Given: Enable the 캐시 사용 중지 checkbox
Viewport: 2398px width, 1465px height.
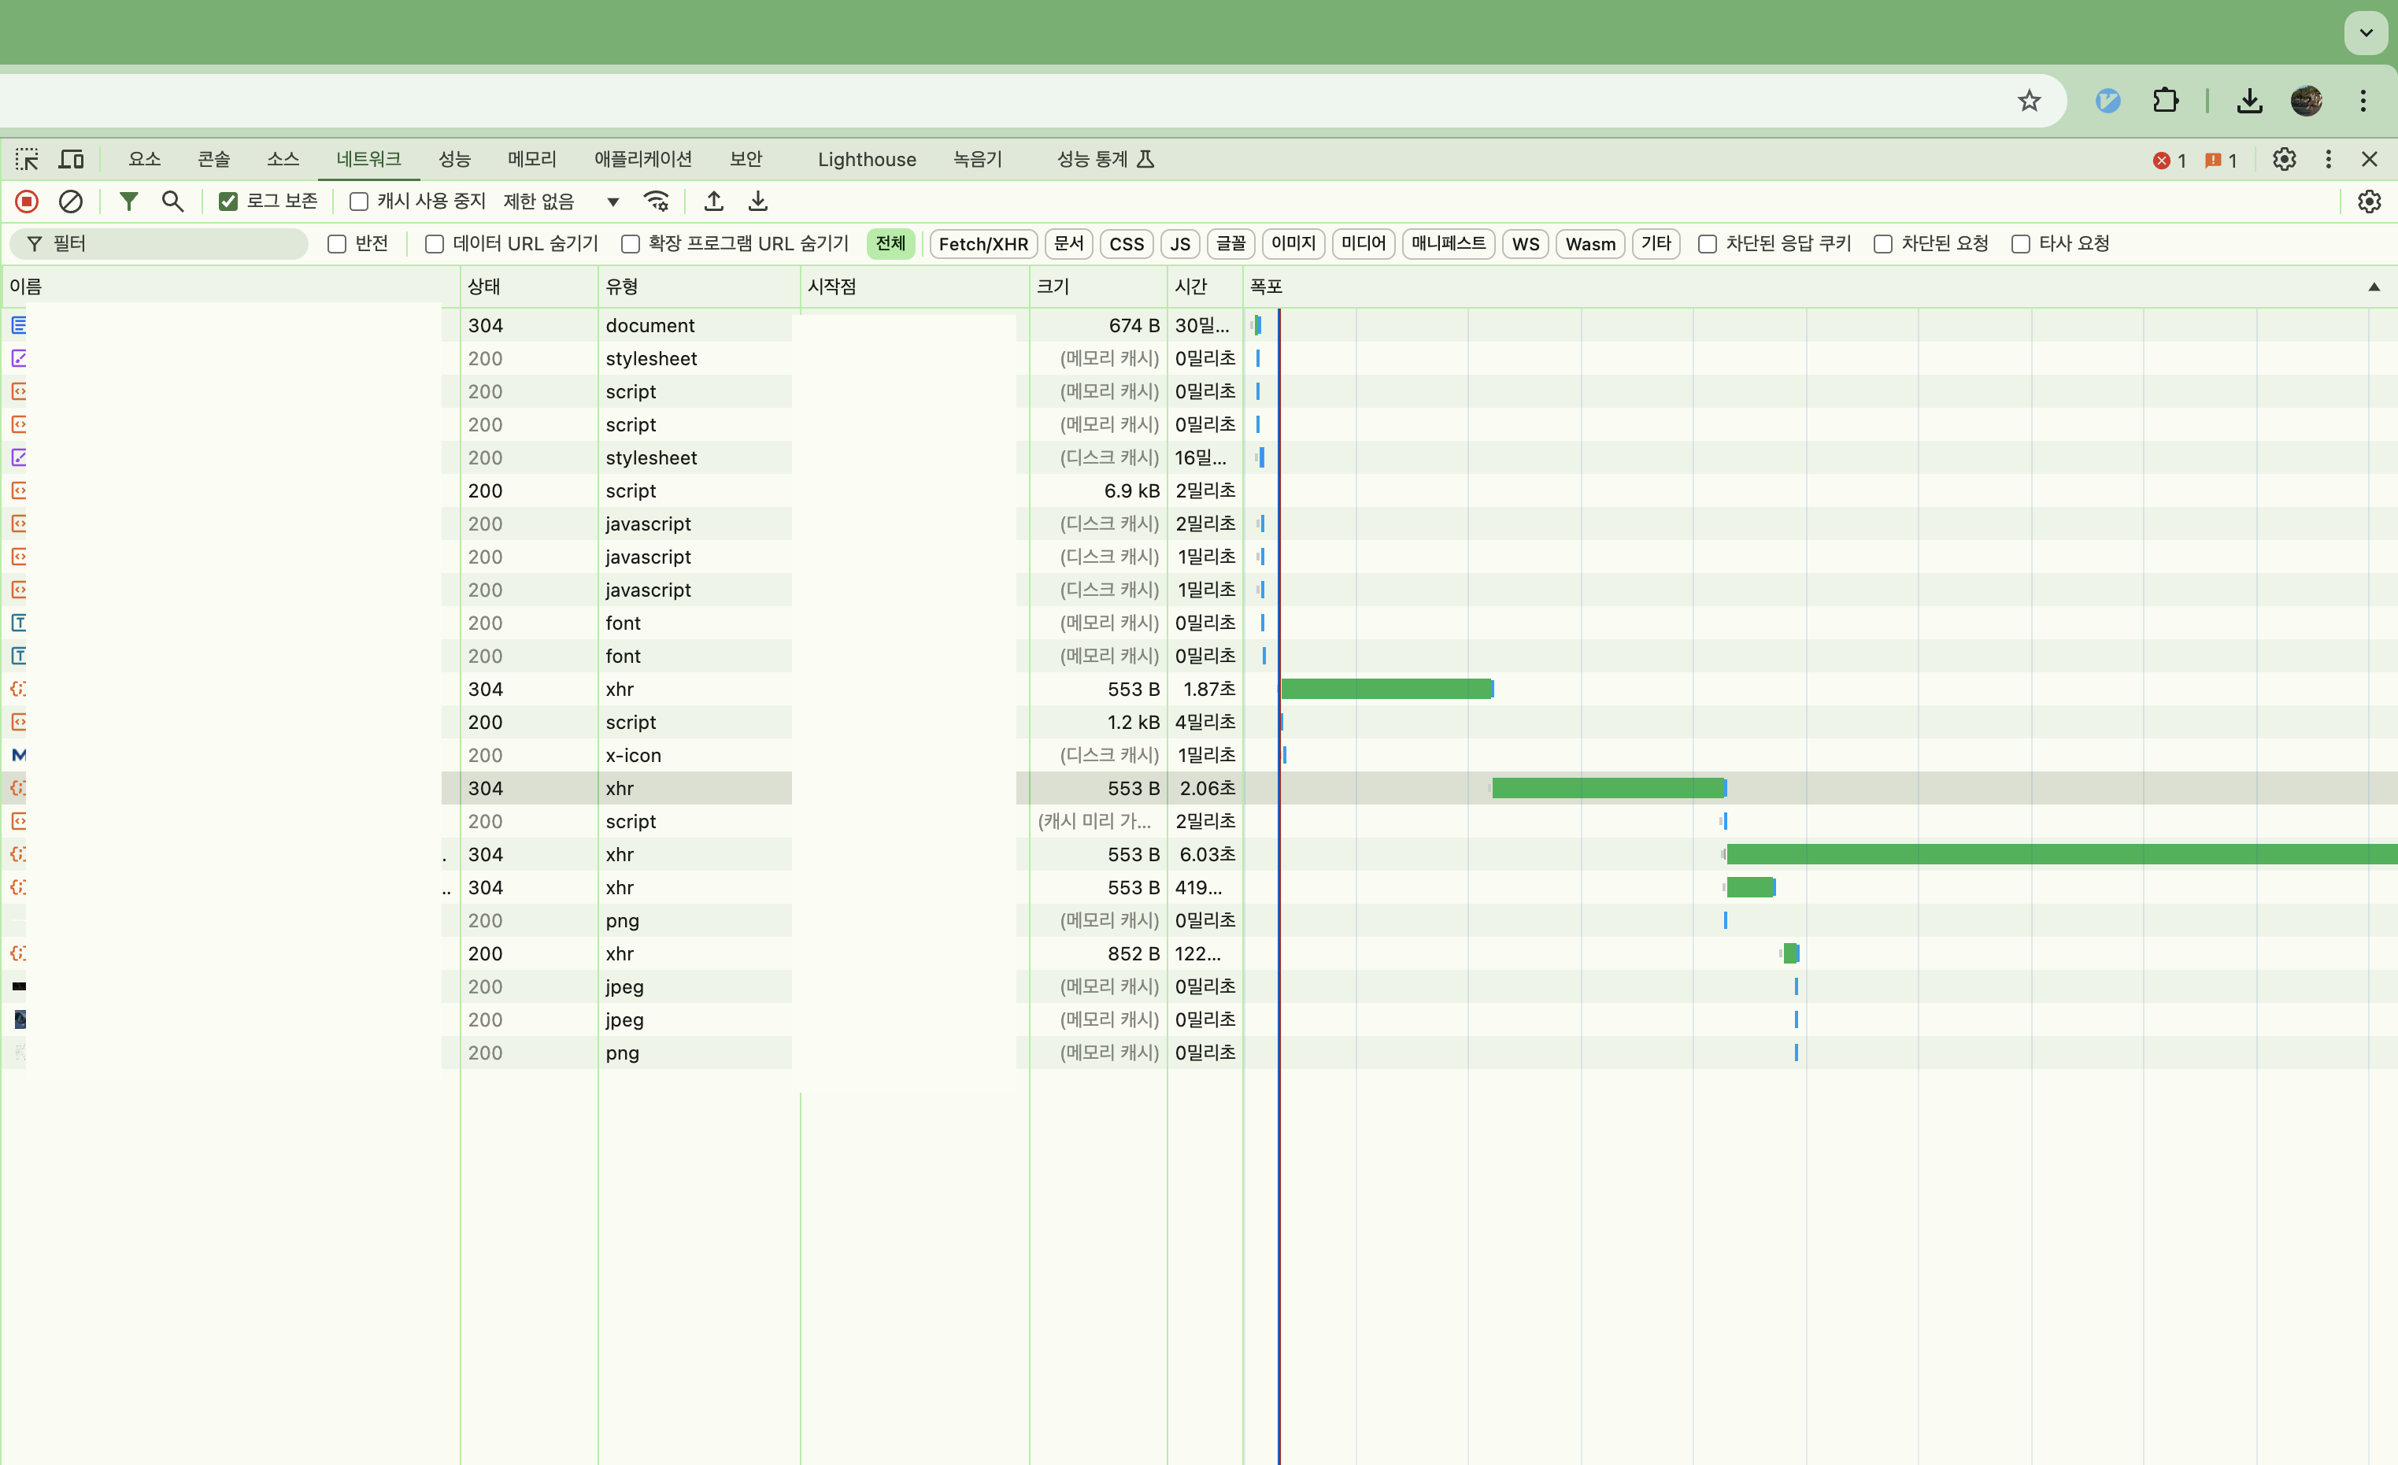Looking at the screenshot, I should pyautogui.click(x=359, y=202).
